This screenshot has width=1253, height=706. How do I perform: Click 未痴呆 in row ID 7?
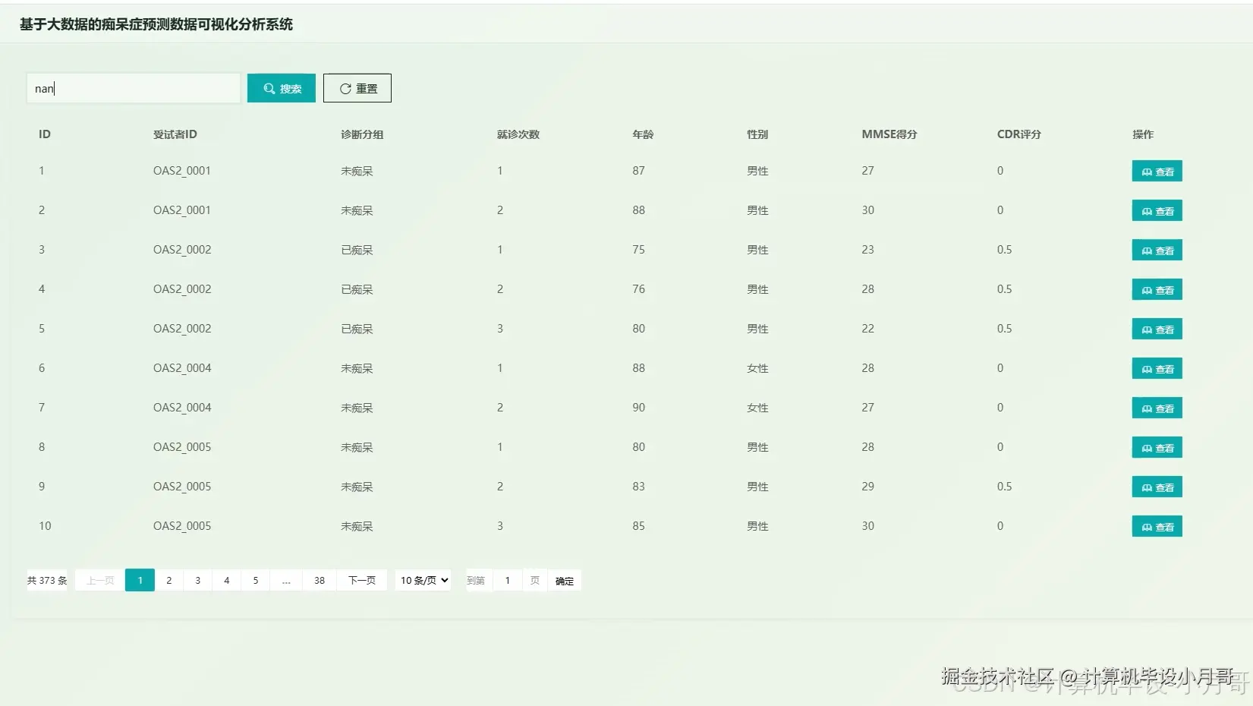coord(357,408)
